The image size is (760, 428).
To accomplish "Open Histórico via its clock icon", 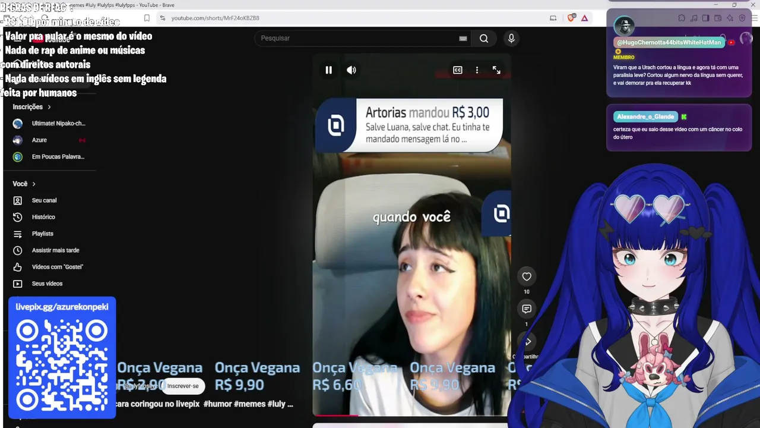I will click(18, 218).
